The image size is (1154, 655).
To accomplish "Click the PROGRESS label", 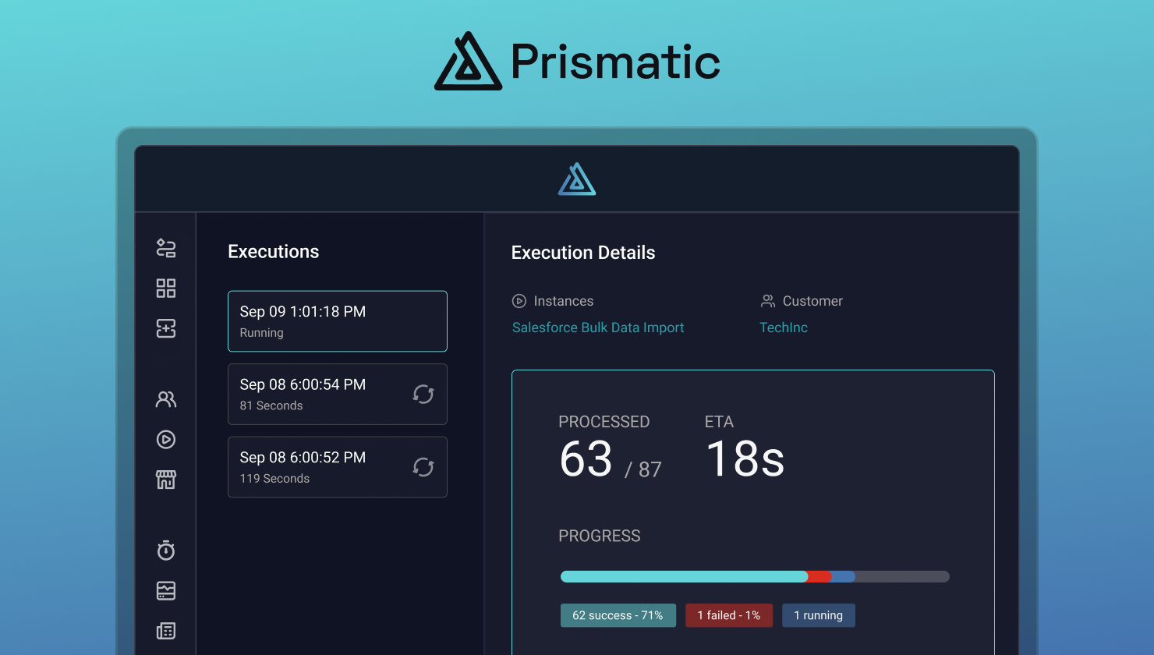I will tap(600, 536).
